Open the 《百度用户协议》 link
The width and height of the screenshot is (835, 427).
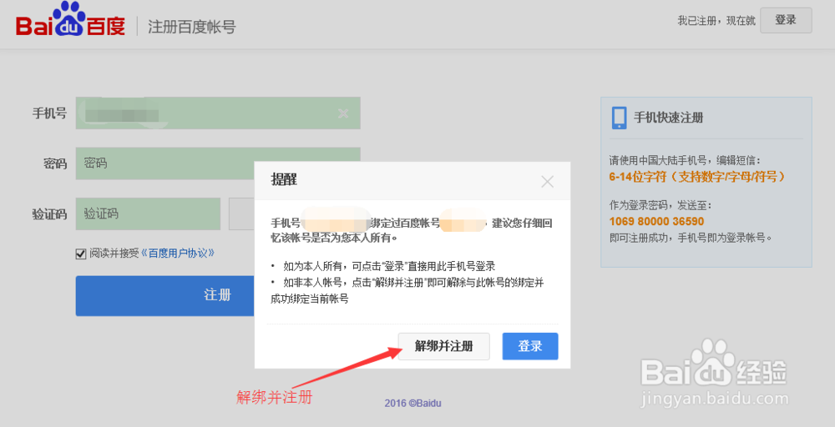point(177,254)
